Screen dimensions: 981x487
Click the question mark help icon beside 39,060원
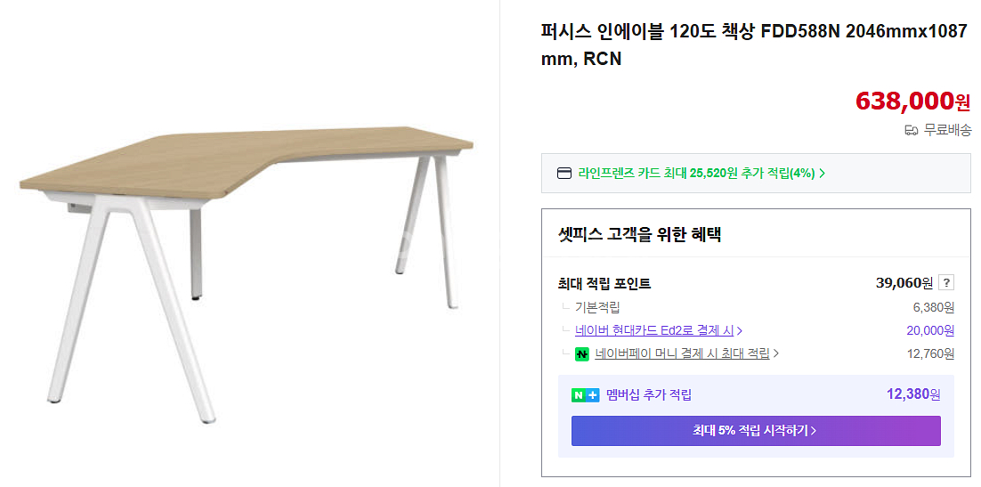click(x=946, y=283)
